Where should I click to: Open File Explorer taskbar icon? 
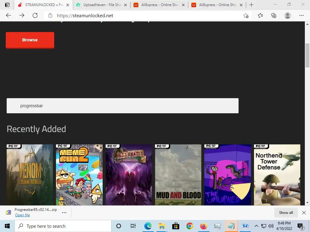pos(162,226)
